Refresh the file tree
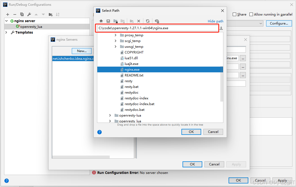The width and height of the screenshot is (296, 187). coord(148,21)
